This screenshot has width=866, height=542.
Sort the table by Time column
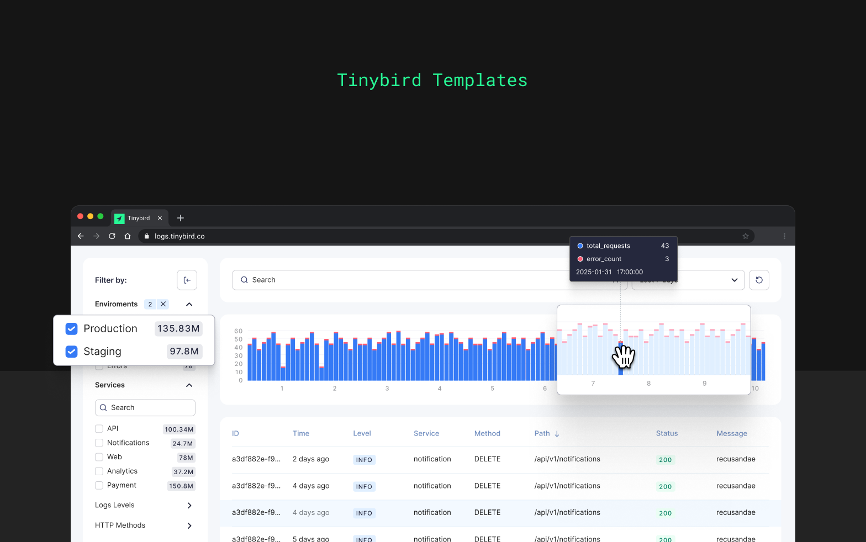coord(301,434)
